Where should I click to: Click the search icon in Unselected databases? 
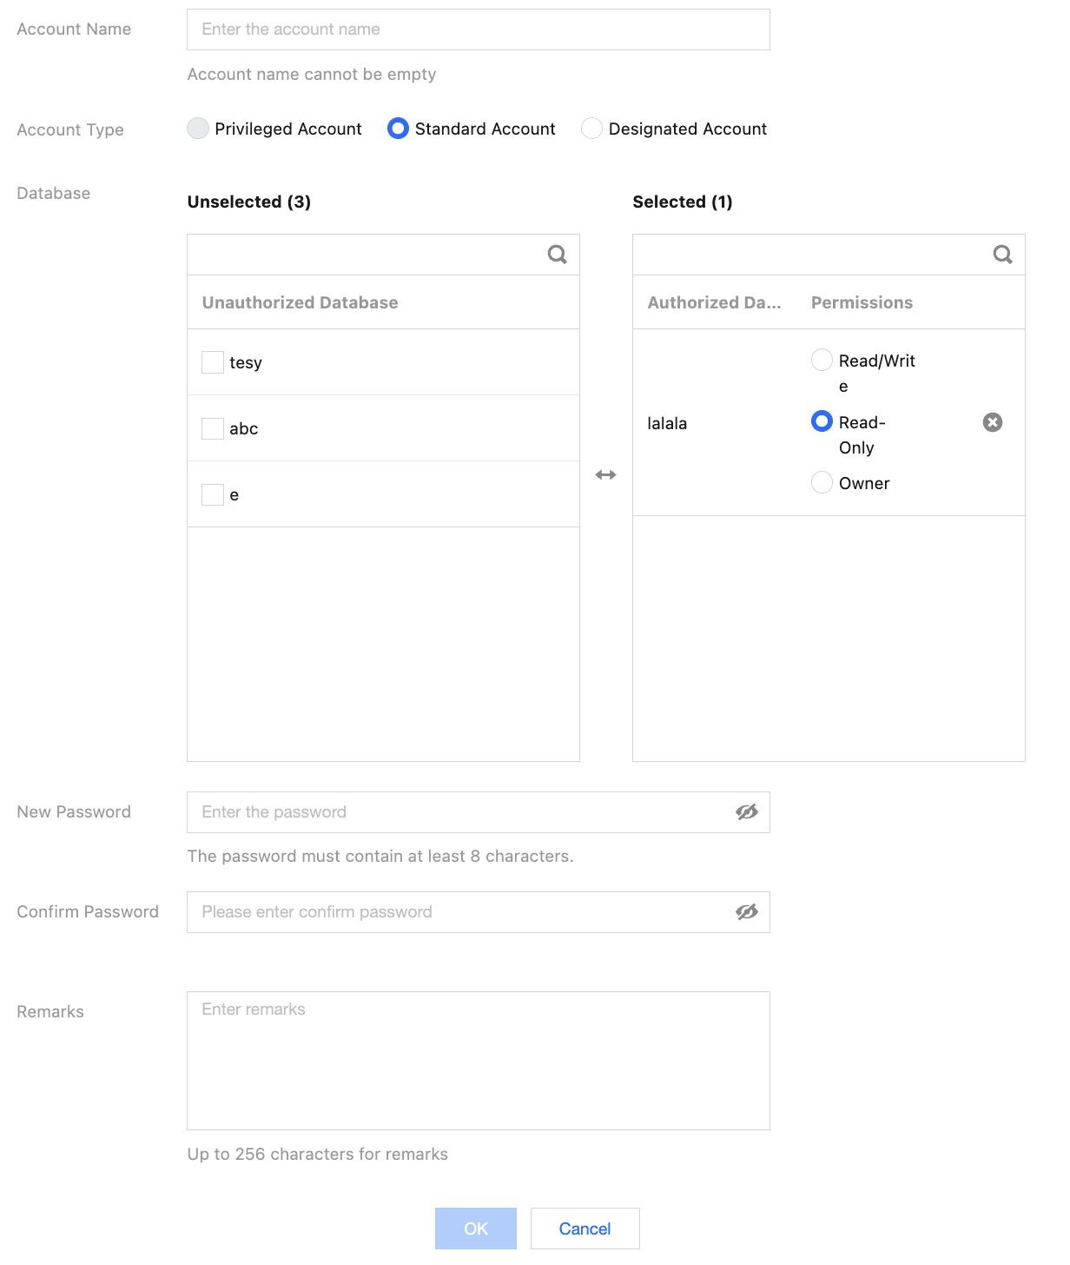click(x=557, y=255)
